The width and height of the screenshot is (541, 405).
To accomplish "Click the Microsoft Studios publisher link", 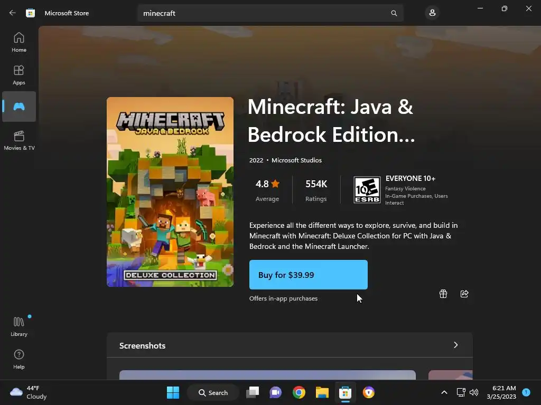I will pyautogui.click(x=296, y=160).
